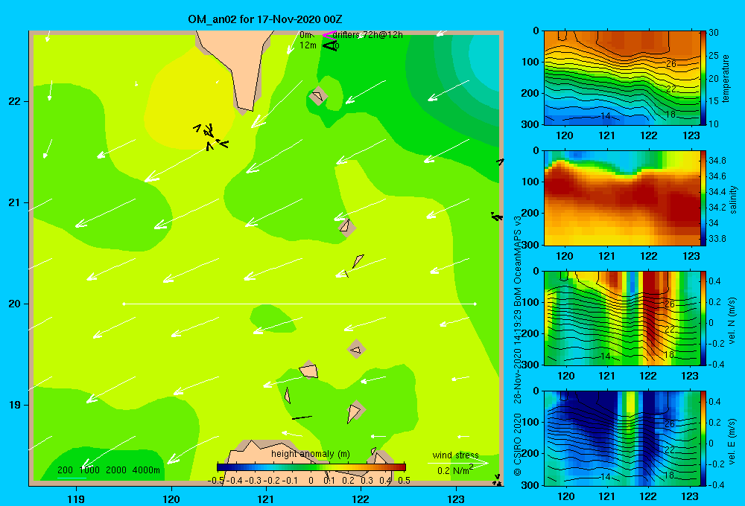Click the black drifter cluster southwest of Taiwan
The height and width of the screenshot is (506, 745).
[x=211, y=136]
